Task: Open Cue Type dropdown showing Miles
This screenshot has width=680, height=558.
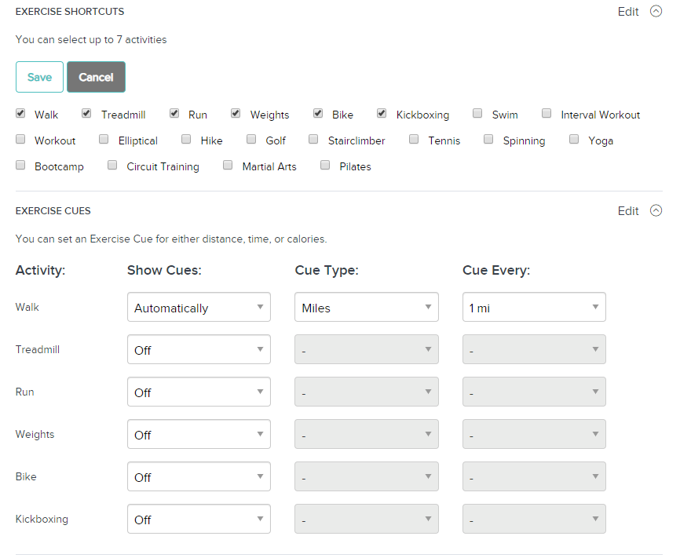Action: pyautogui.click(x=366, y=308)
